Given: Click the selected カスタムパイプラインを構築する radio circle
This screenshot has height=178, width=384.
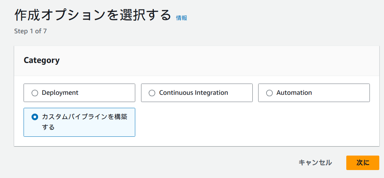Looking at the screenshot, I should tap(35, 117).
